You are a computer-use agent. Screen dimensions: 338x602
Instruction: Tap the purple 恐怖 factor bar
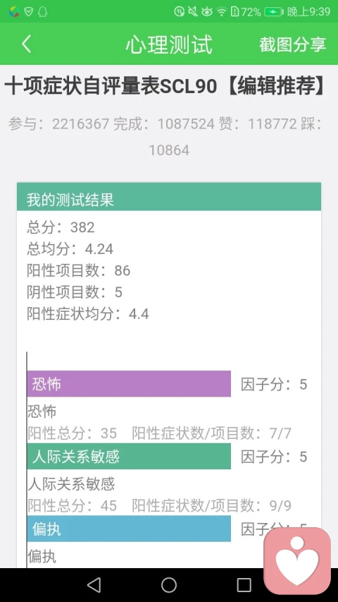click(x=129, y=383)
